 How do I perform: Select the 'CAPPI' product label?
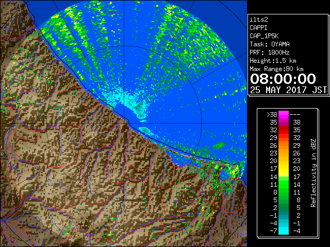(258, 28)
